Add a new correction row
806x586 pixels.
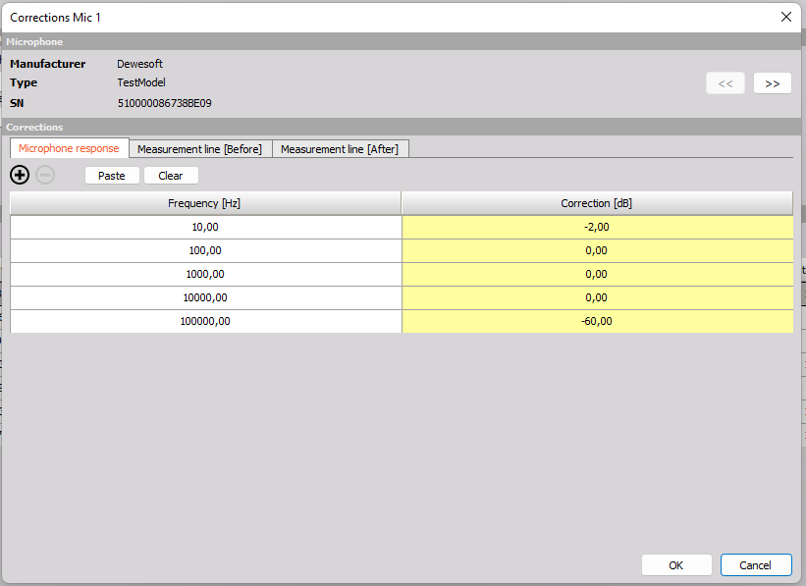tap(19, 175)
